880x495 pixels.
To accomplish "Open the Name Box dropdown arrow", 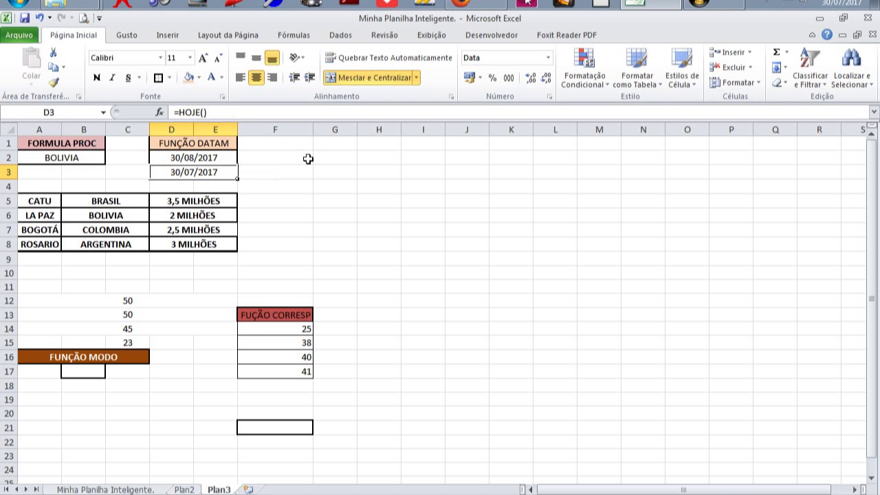I will (103, 112).
